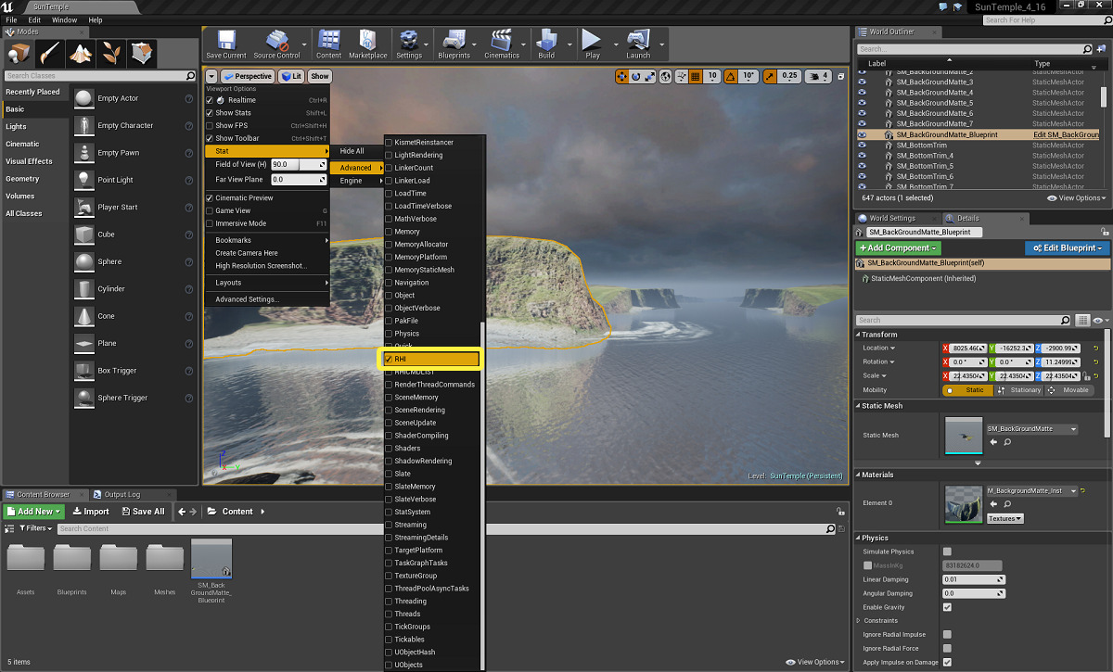Open the Edit Blueprint dropdown
Image resolution: width=1113 pixels, height=672 pixels.
1067,248
